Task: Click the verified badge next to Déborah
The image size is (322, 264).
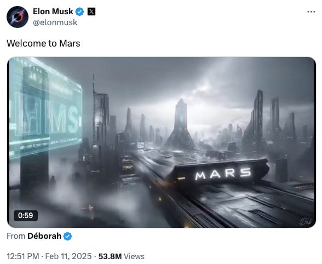Action: click(67, 236)
